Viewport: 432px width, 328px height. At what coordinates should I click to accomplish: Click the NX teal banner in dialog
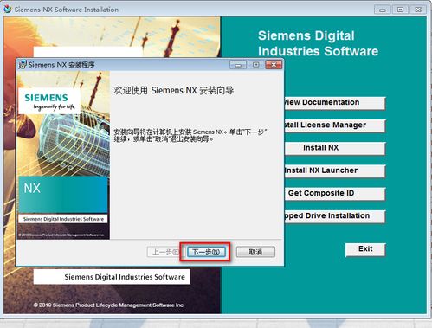(x=63, y=195)
